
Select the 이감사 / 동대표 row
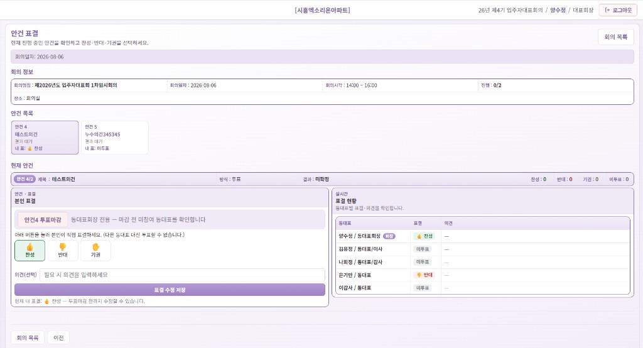coord(483,288)
